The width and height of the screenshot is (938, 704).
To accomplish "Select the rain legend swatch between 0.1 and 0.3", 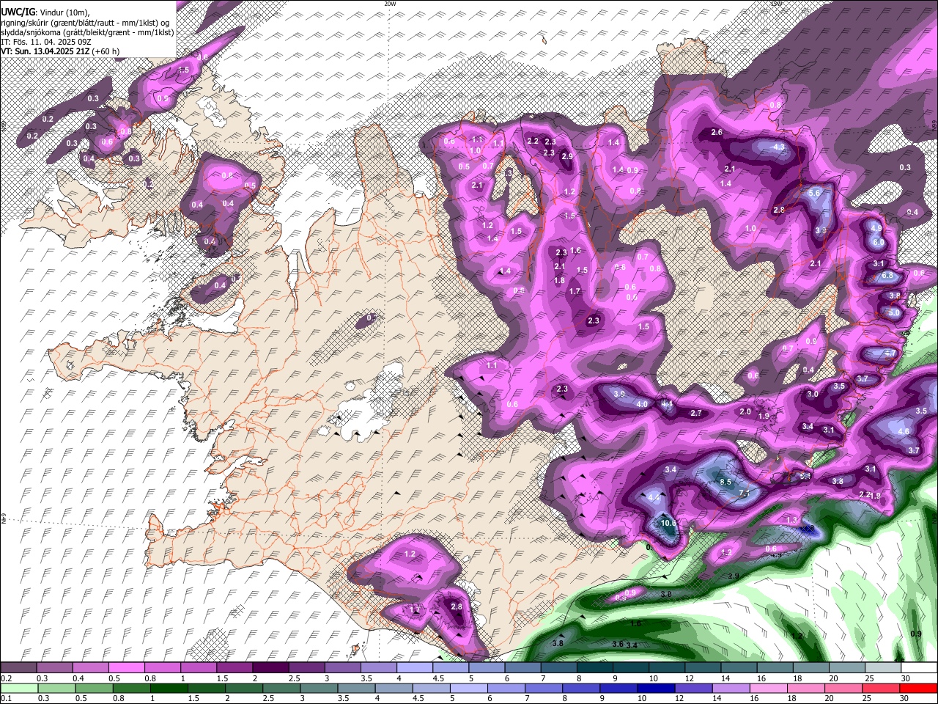I will (x=19, y=688).
